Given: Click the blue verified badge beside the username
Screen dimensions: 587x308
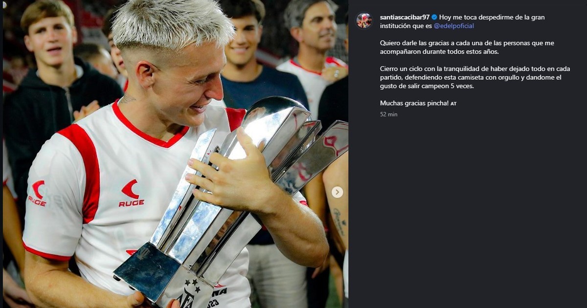Looking at the screenshot, I should pos(434,17).
